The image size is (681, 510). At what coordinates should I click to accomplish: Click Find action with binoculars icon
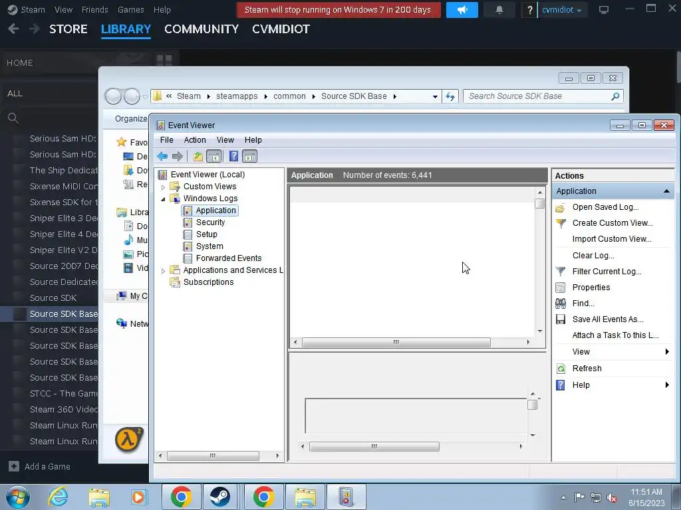click(583, 303)
